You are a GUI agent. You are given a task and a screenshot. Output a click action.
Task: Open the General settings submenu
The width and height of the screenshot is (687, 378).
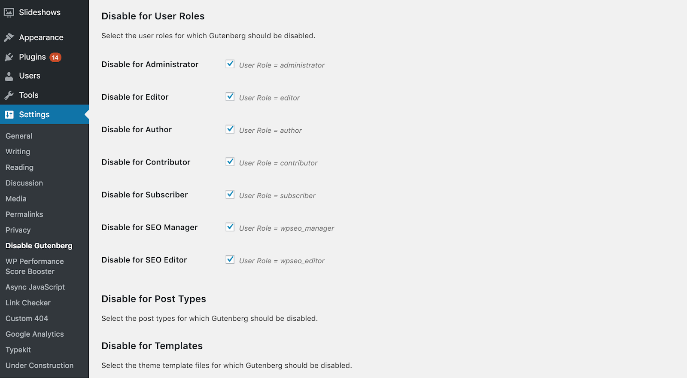point(19,136)
